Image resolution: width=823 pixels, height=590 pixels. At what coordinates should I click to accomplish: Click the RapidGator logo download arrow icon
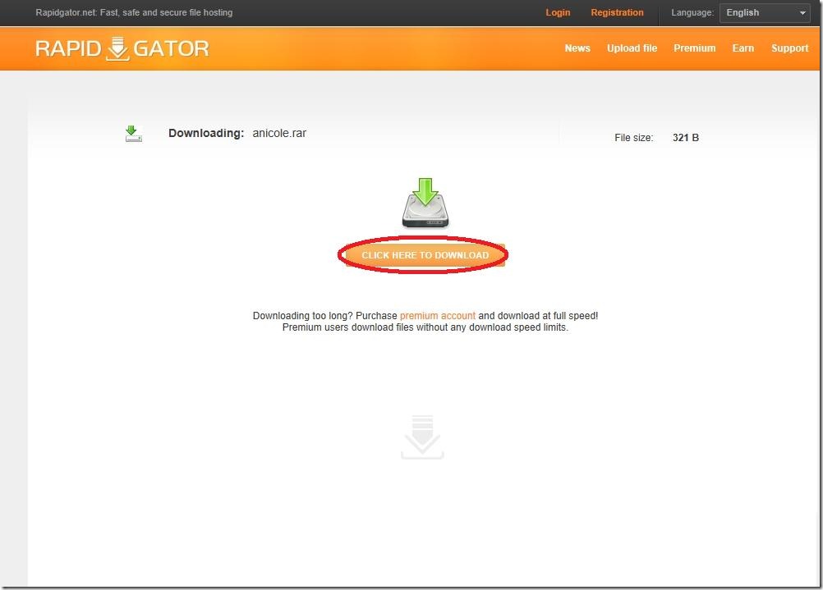[117, 48]
